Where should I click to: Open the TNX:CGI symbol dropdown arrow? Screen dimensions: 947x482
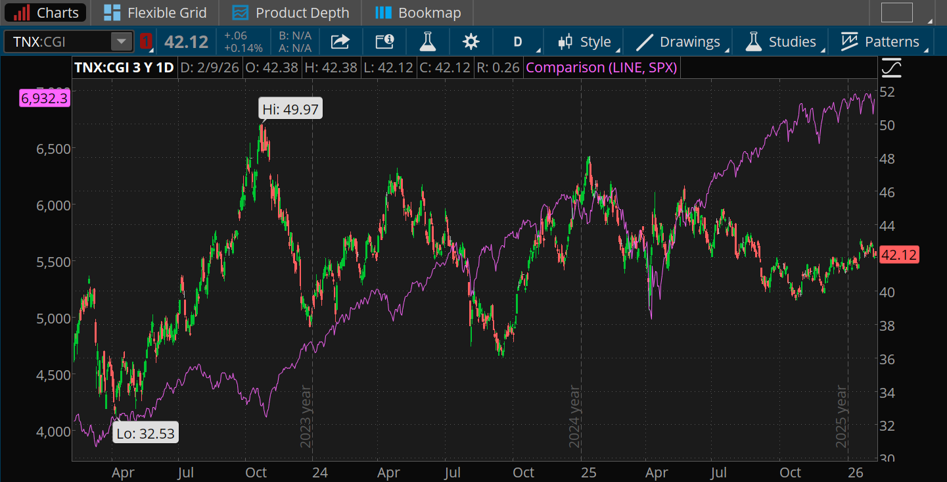(121, 41)
